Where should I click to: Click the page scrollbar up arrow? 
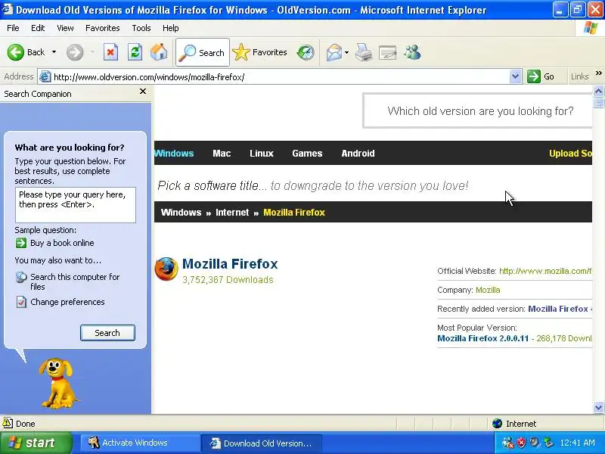(598, 92)
